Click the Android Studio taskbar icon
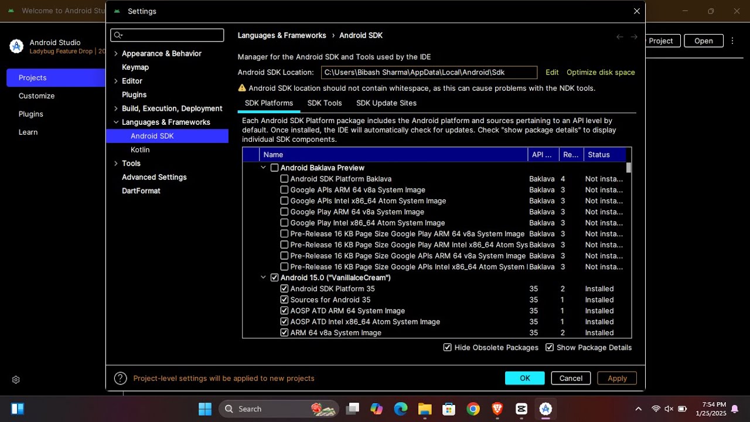Screen dimensions: 750x422 pyautogui.click(x=546, y=409)
